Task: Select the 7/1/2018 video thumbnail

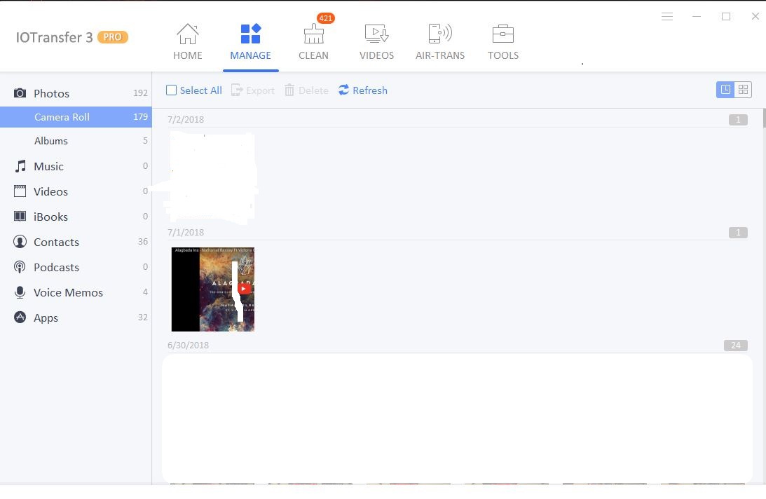Action: (x=212, y=289)
